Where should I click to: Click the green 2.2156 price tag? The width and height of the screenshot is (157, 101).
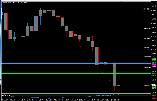pos(154,87)
